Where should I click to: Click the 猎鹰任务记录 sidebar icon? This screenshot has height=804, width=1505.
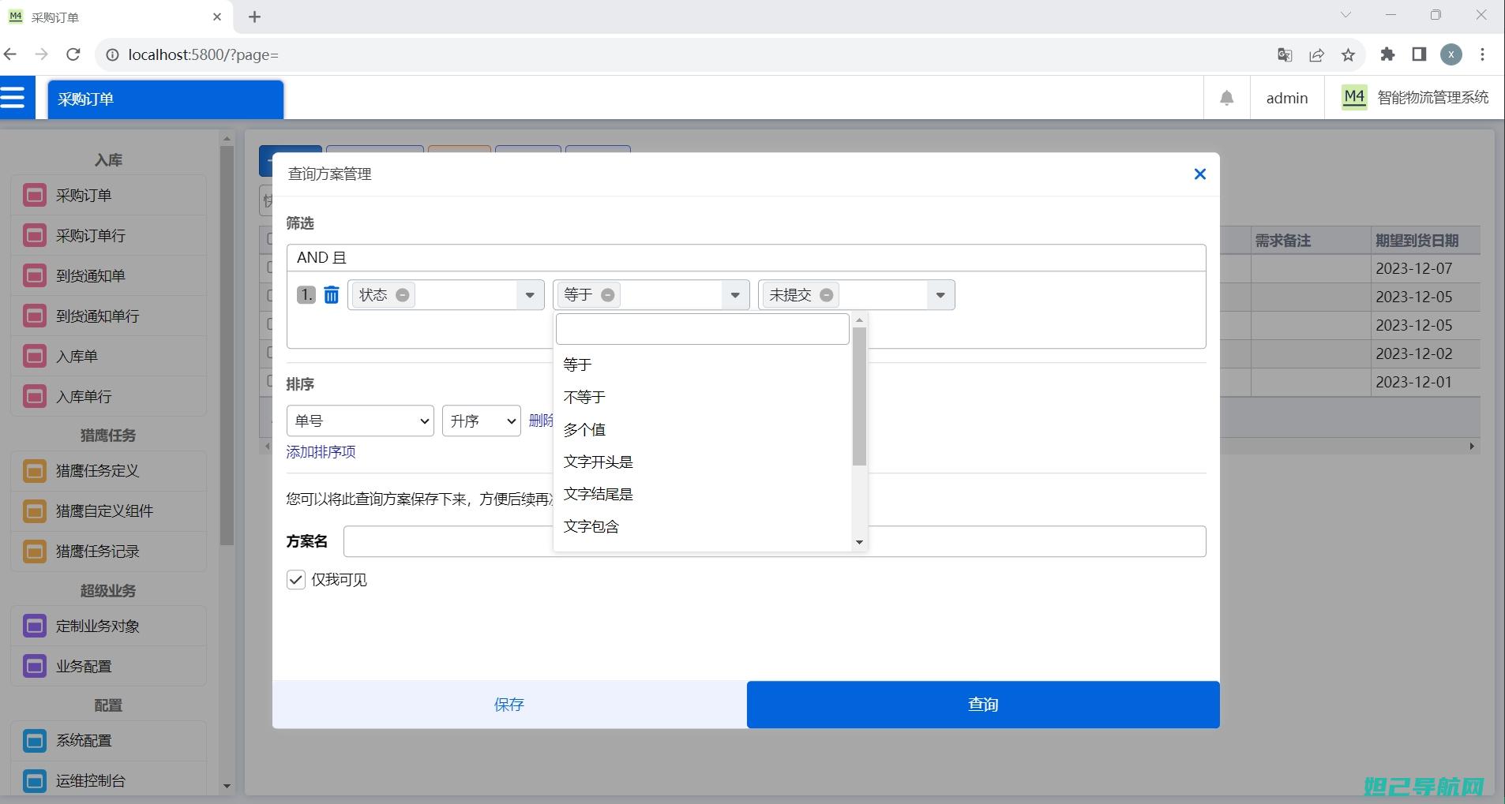[x=35, y=552]
